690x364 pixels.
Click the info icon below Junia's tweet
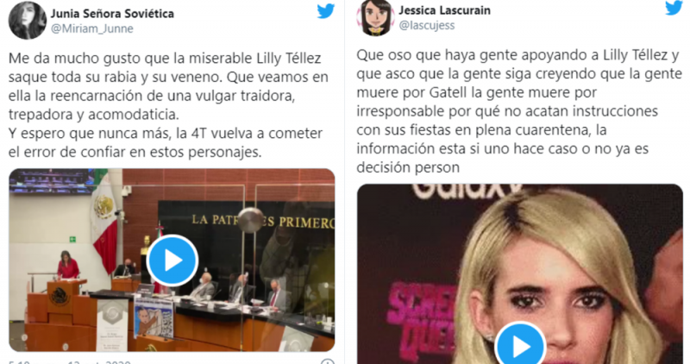coord(327,361)
